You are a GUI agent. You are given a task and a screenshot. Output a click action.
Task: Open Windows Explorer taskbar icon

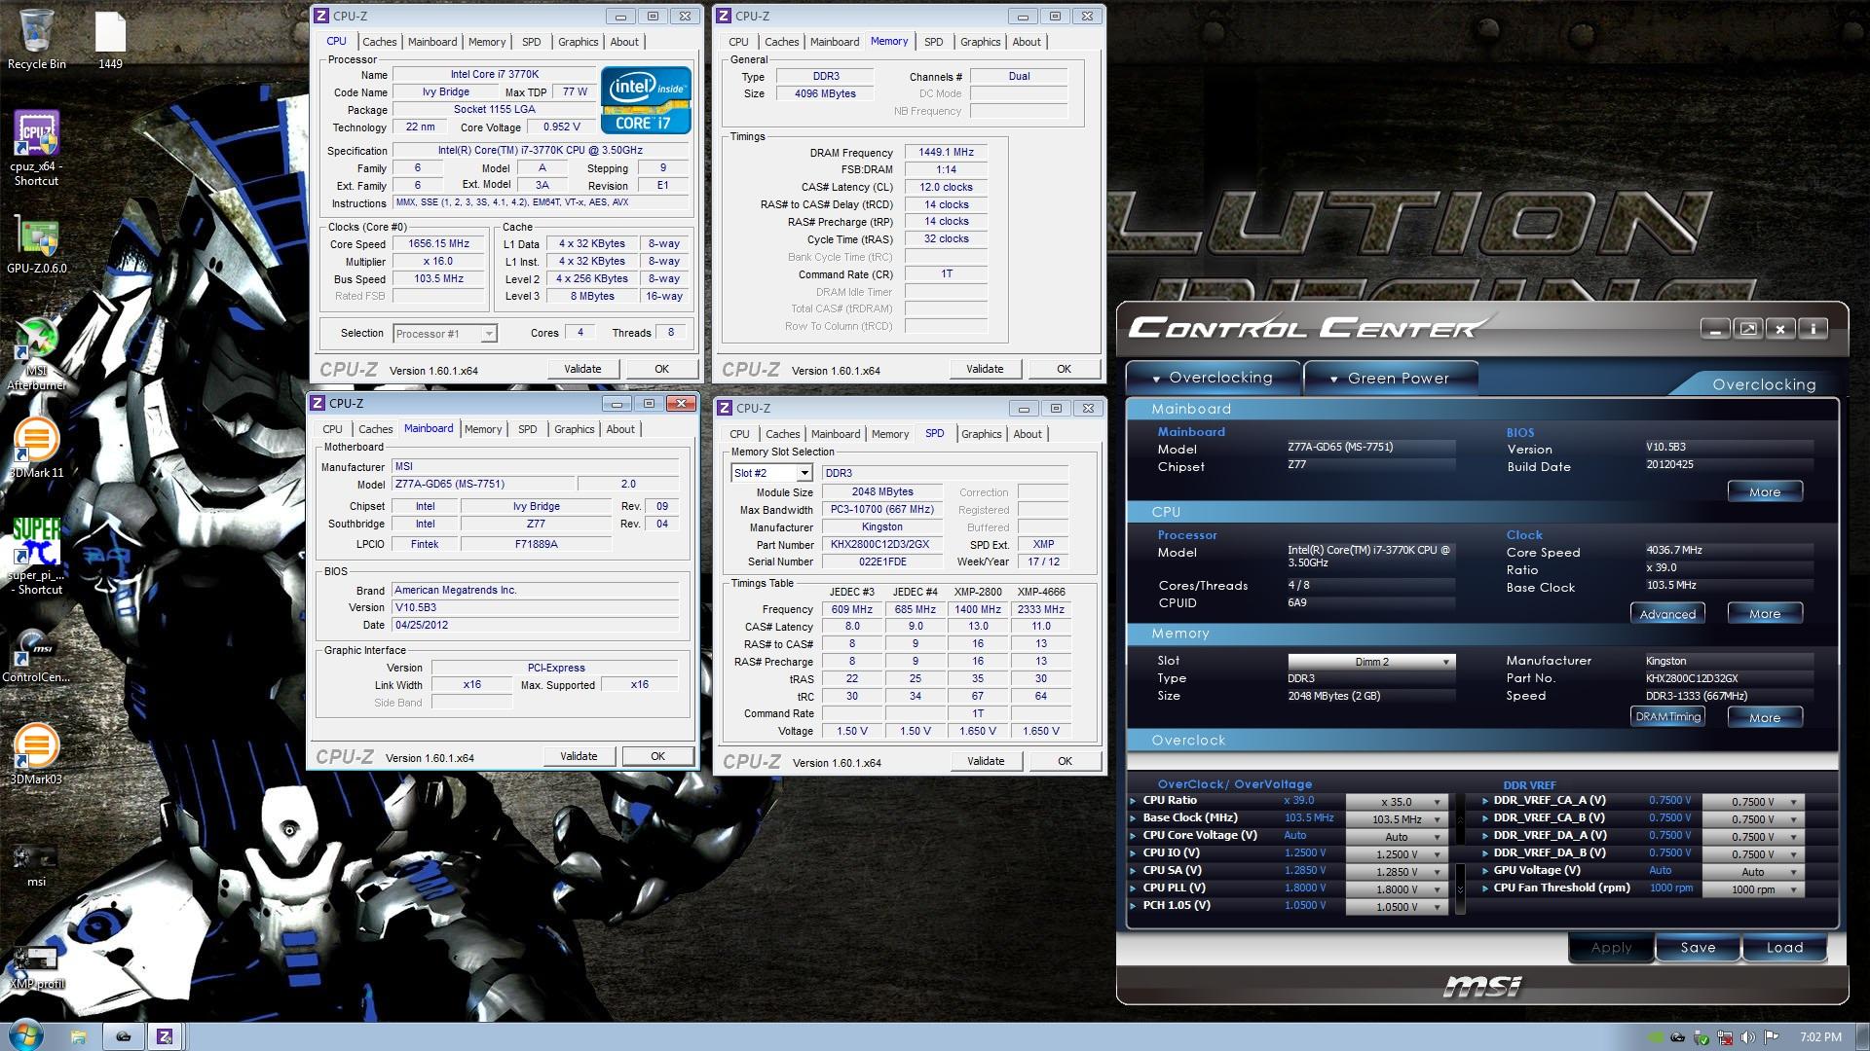(x=79, y=1036)
